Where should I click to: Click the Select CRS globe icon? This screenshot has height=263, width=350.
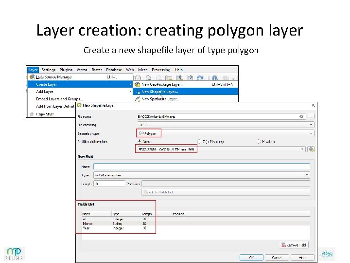point(311,149)
